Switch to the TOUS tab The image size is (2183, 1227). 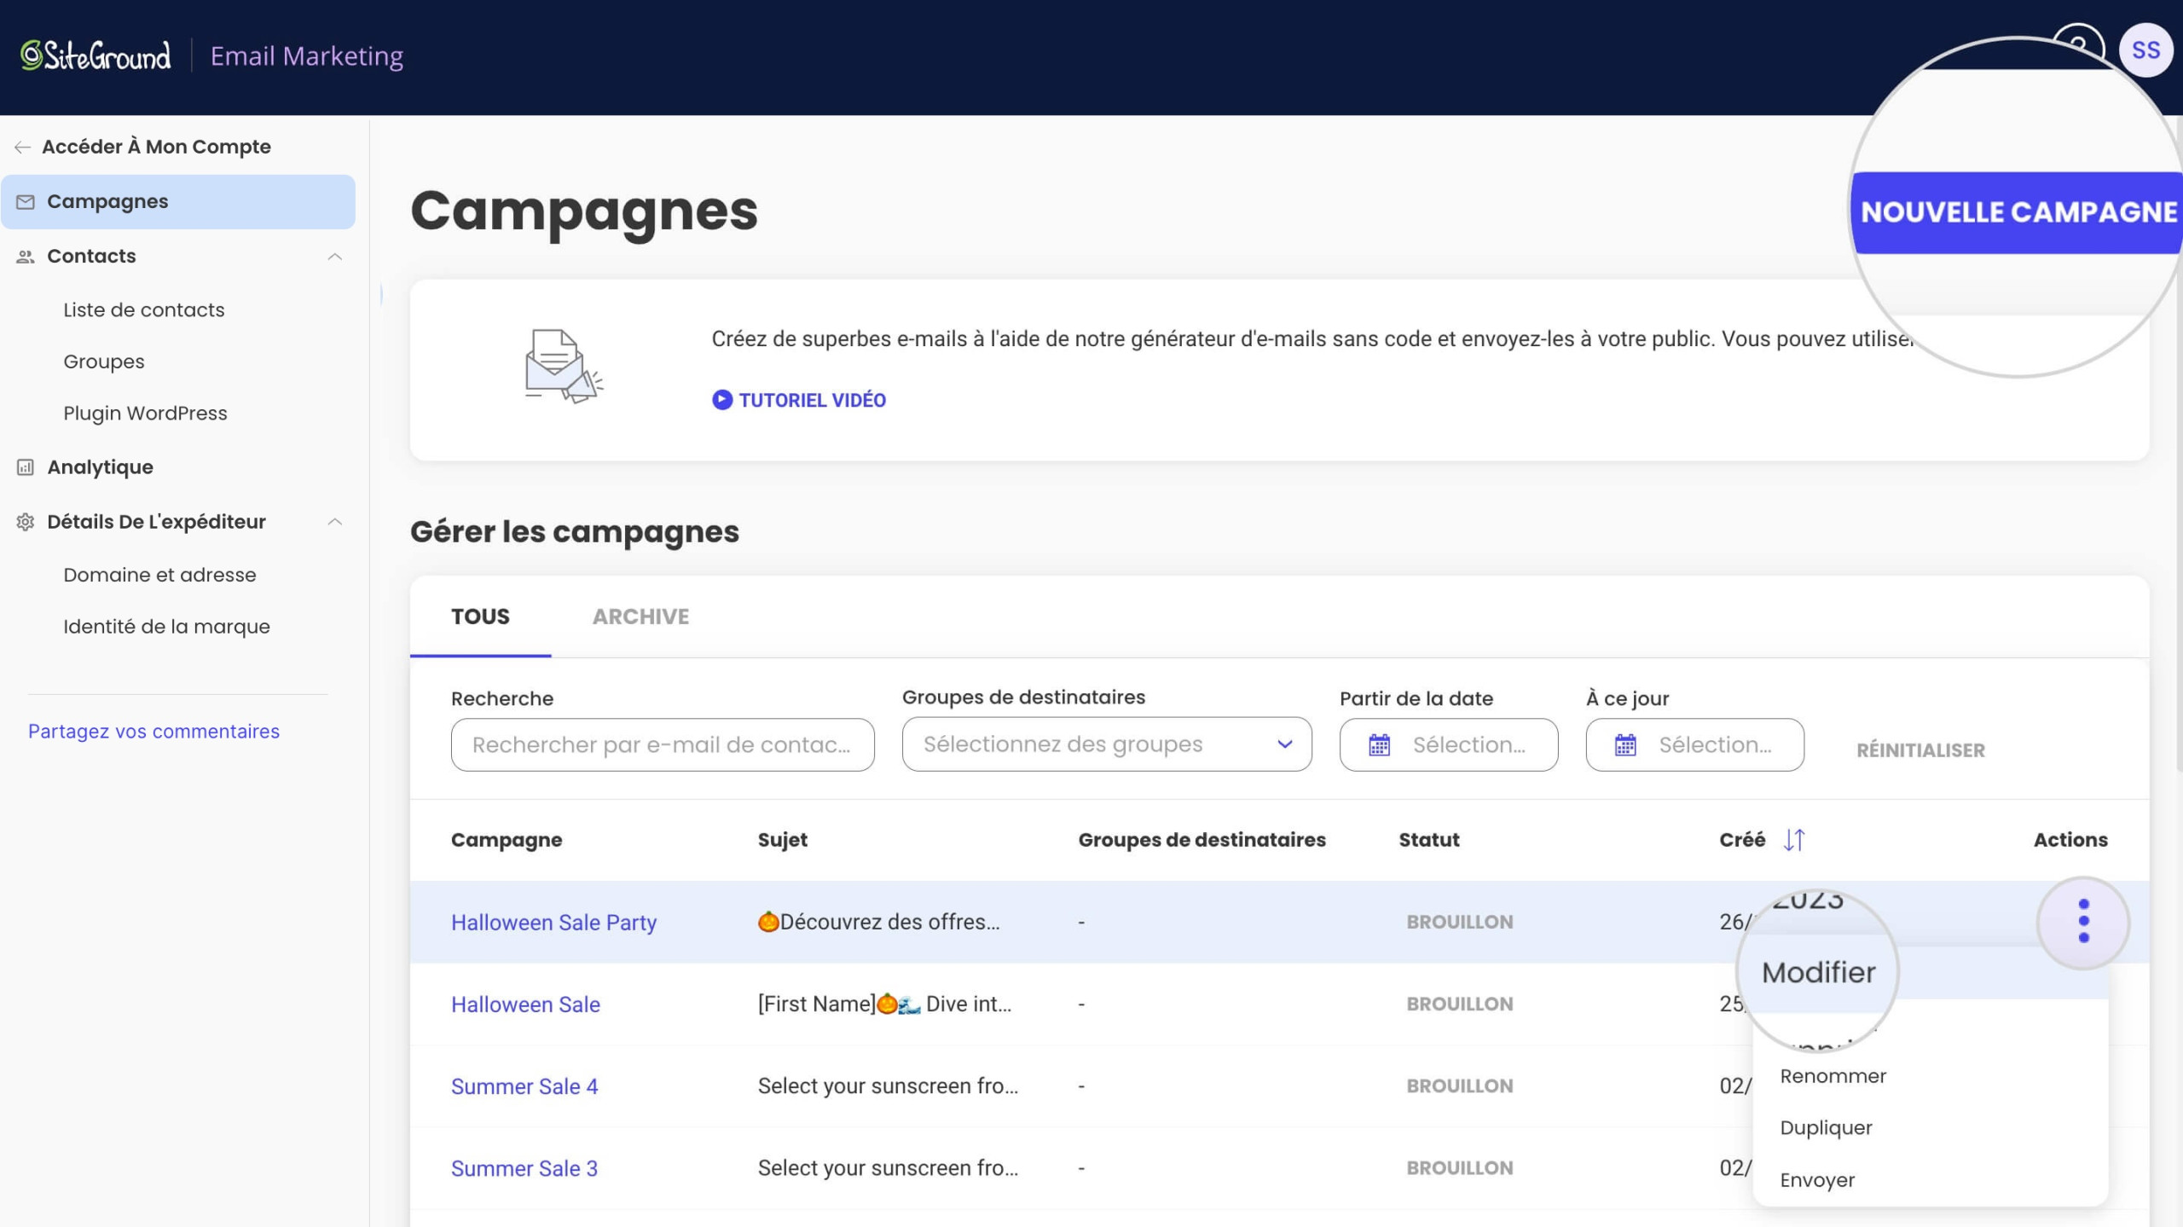click(x=480, y=616)
